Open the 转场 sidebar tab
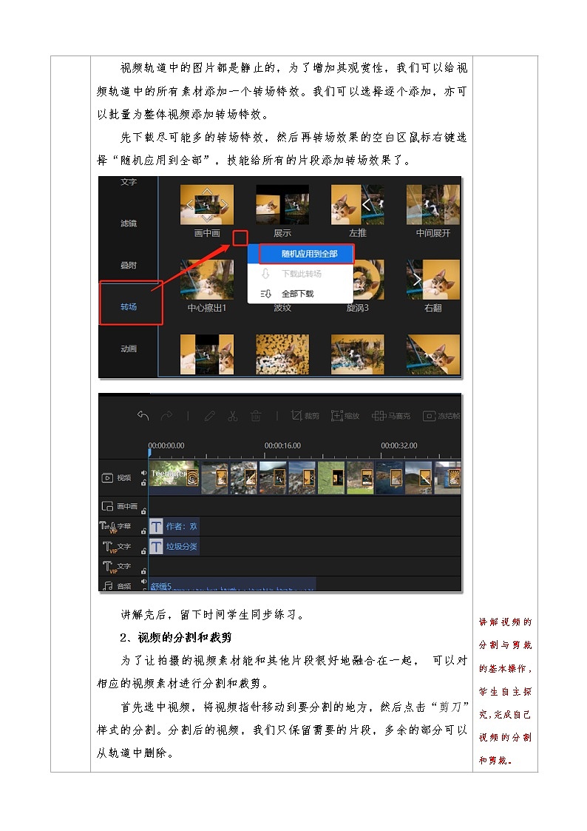 pyautogui.click(x=129, y=307)
